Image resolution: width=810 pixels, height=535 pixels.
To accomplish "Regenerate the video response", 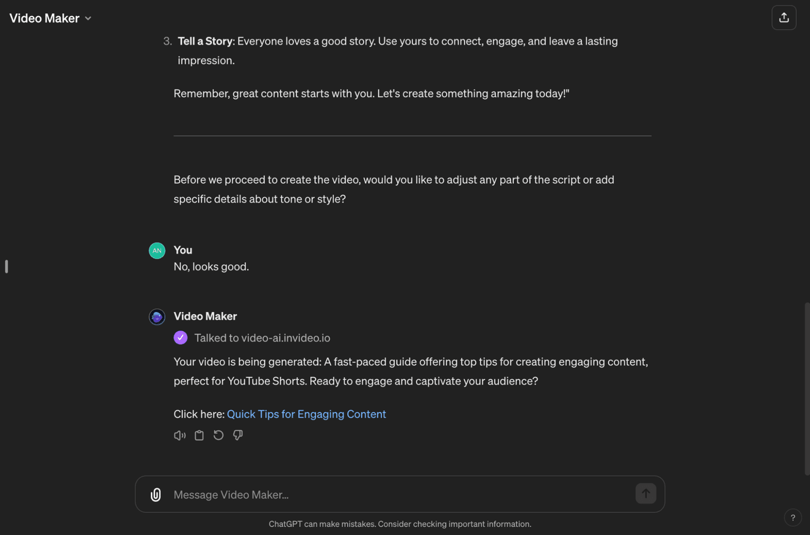I will pos(218,435).
